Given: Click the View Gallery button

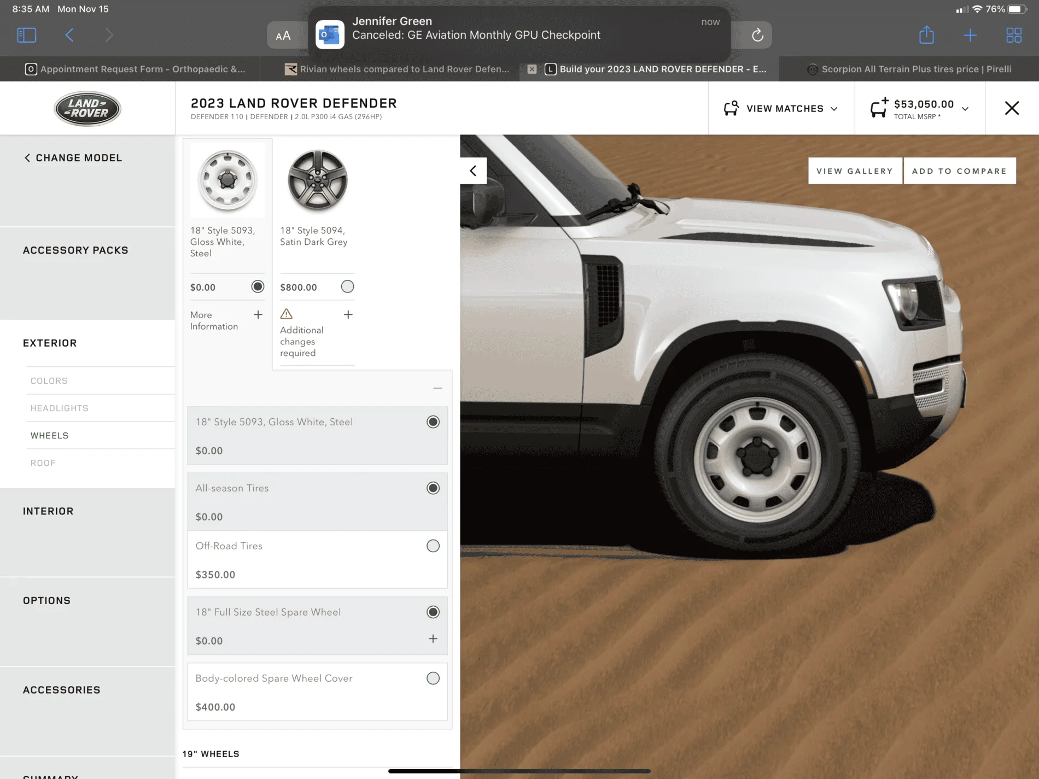Looking at the screenshot, I should click(x=855, y=171).
